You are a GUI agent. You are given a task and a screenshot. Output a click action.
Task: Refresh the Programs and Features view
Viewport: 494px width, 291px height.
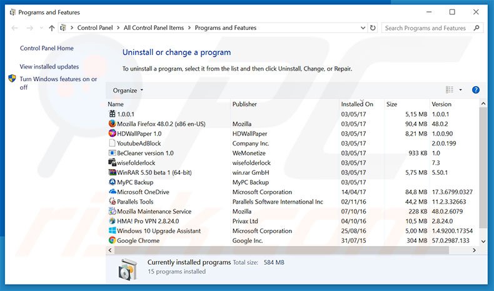tap(373, 28)
